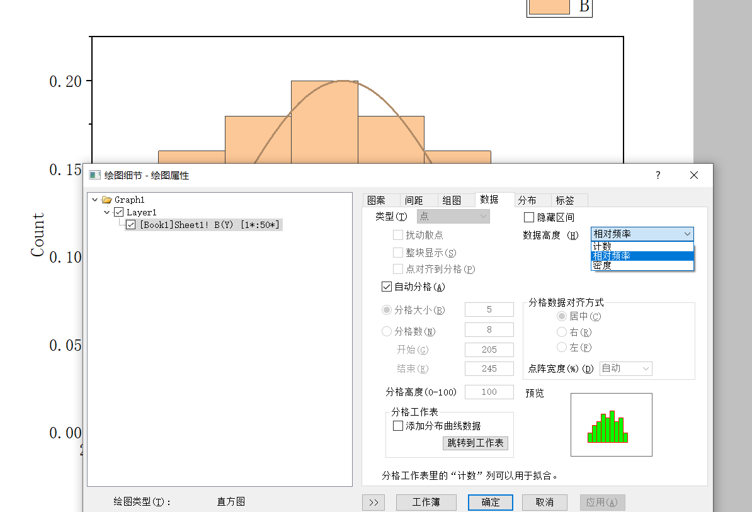
Task: Switch to the 分布 tab
Action: (x=527, y=200)
